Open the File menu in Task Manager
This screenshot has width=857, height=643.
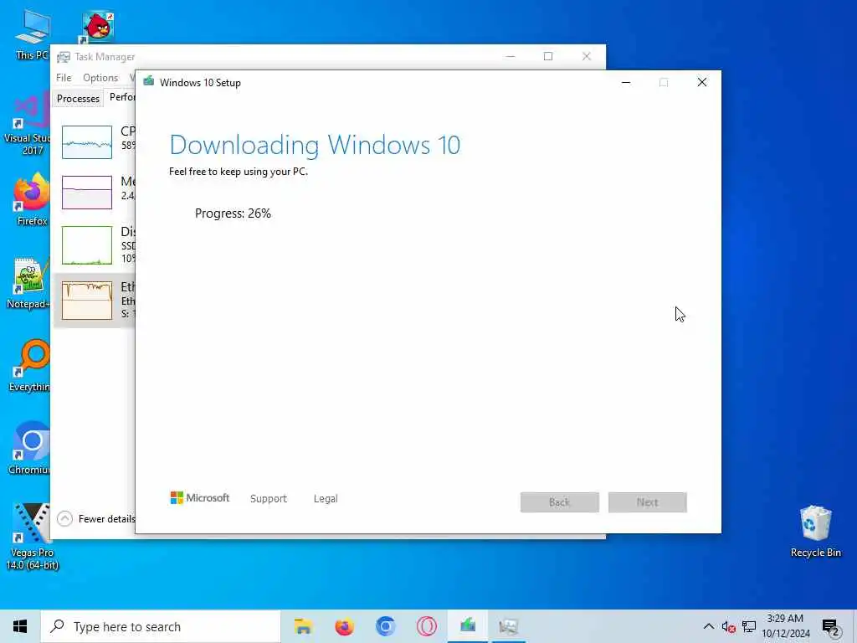(x=64, y=78)
